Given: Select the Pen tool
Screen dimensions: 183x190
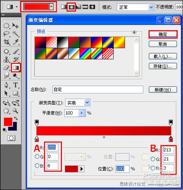Looking at the screenshot, I should click(6, 85).
